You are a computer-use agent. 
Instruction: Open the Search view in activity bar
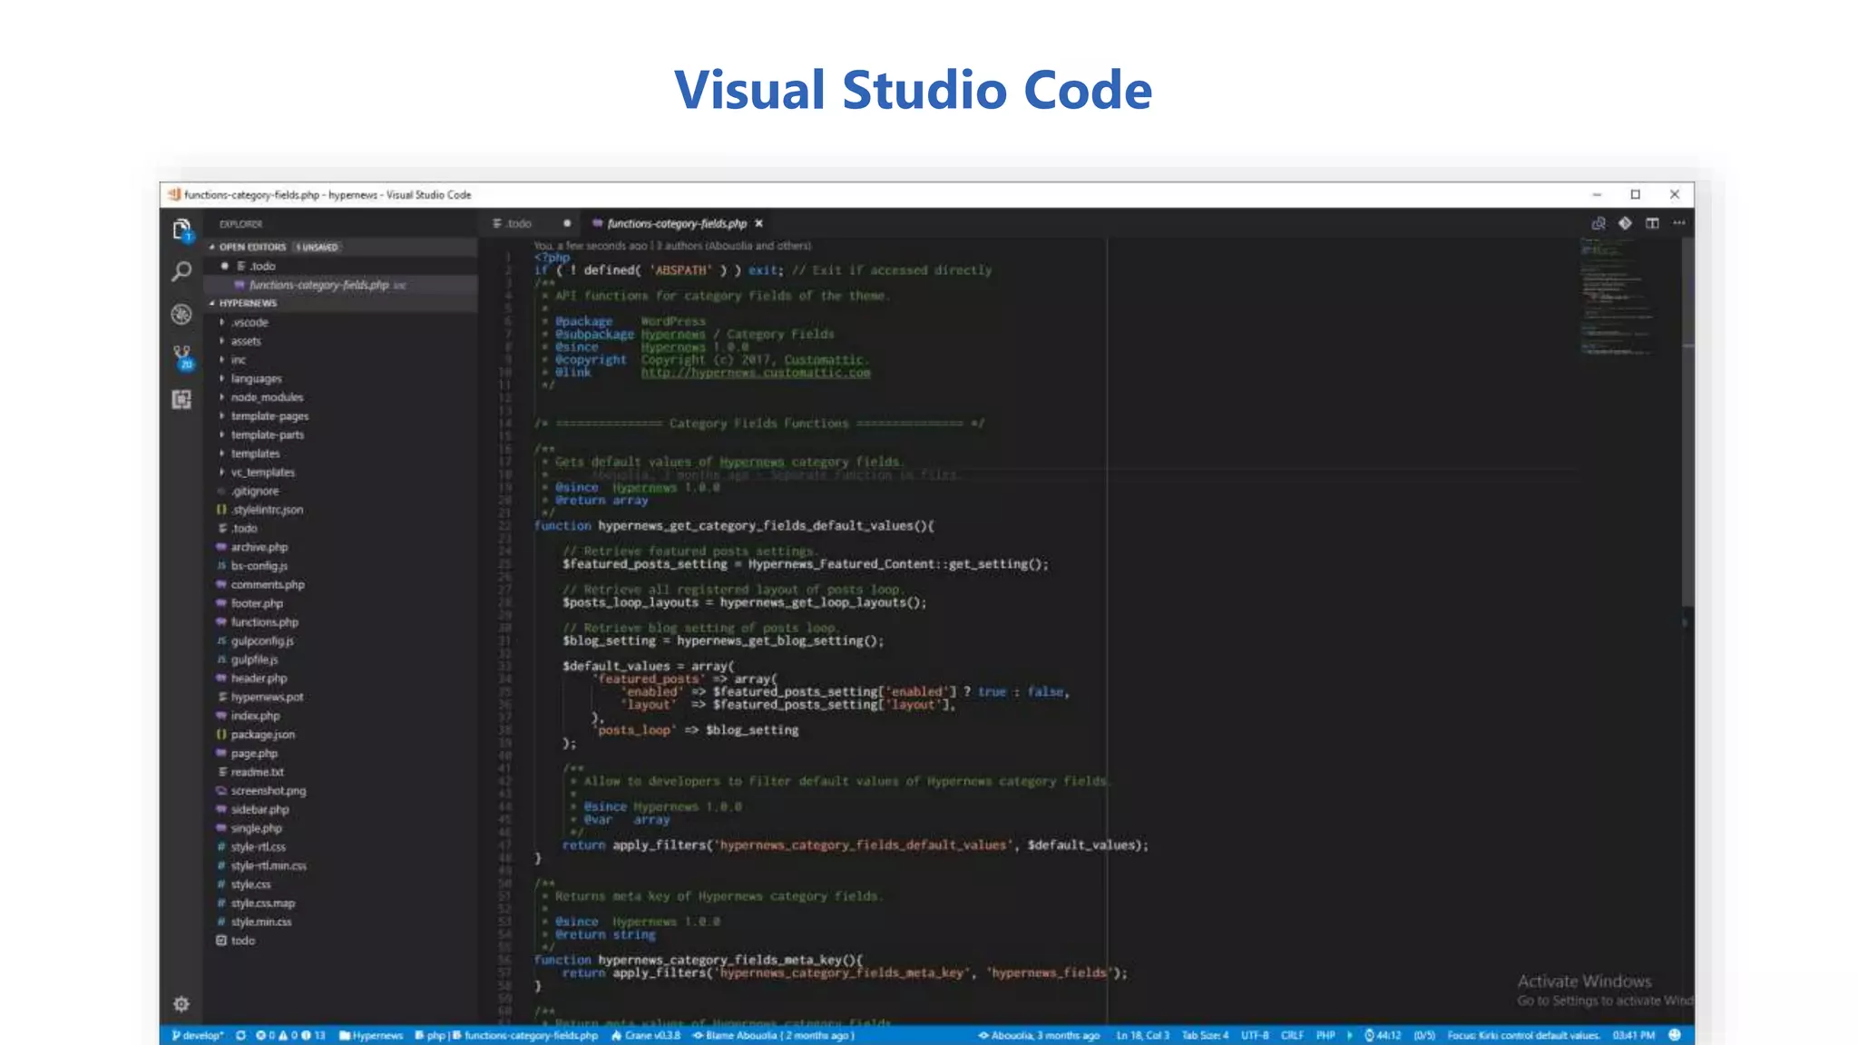181,271
